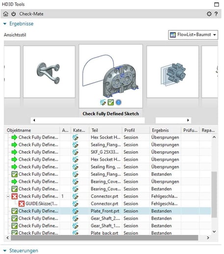Open the help question mark icon
The width and height of the screenshot is (224, 254).
(216, 14)
